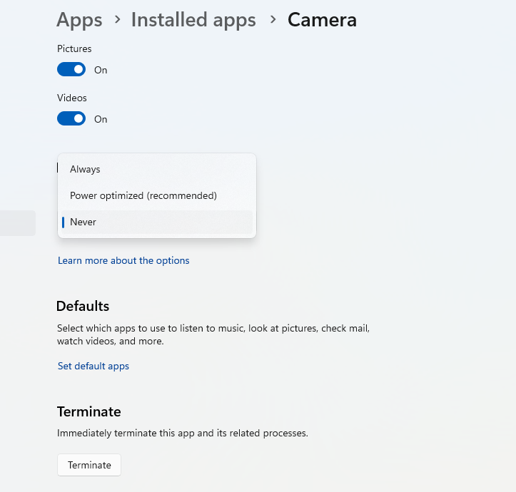The height and width of the screenshot is (492, 516).
Task: Click the Select which apps description text
Action: [213, 334]
